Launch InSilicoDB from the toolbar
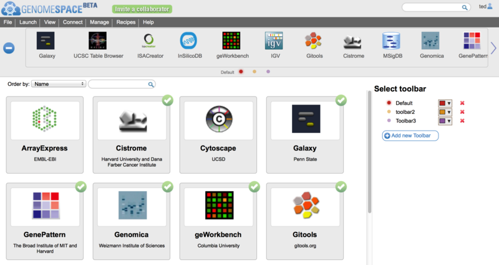499x265 pixels. 189,42
